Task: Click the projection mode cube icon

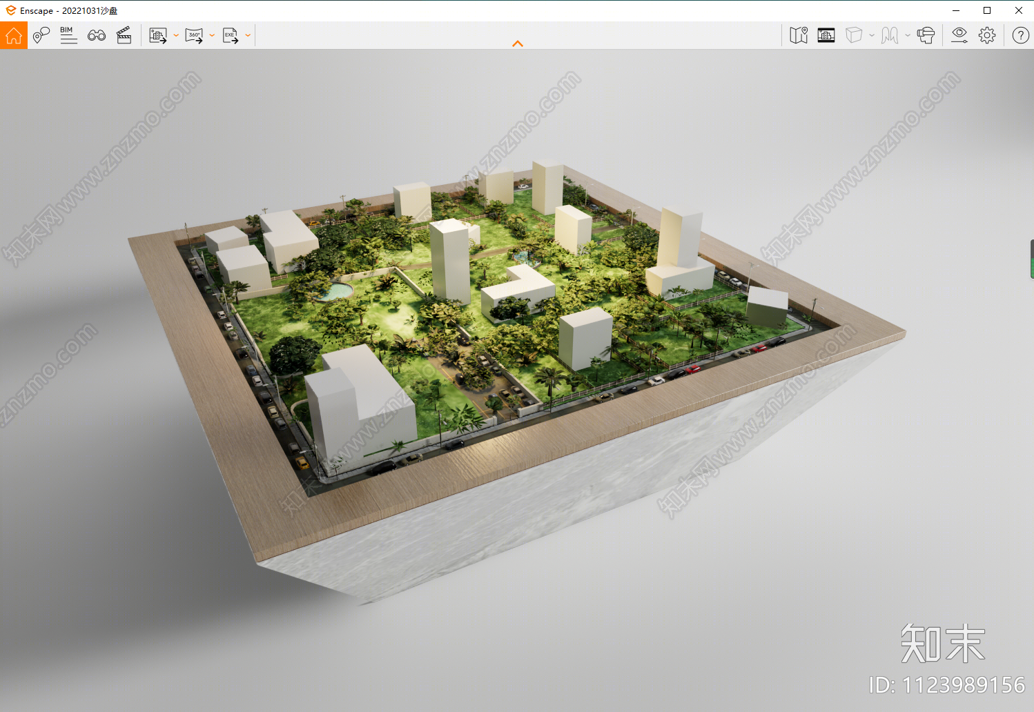Action: (x=854, y=35)
